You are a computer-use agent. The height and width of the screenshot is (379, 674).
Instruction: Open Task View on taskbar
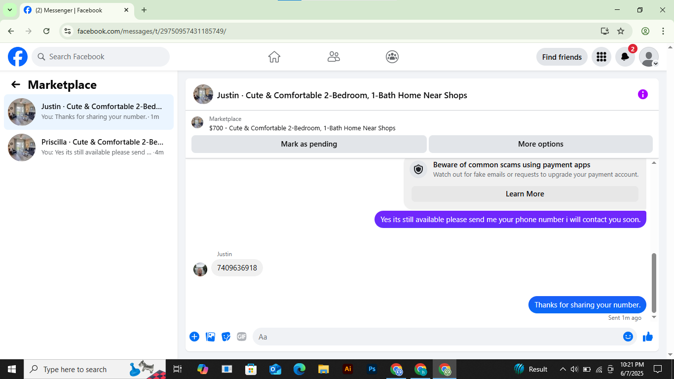tap(178, 369)
